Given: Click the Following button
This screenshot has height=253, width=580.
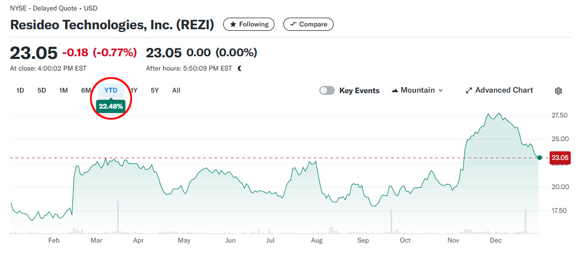Looking at the screenshot, I should click(x=249, y=24).
